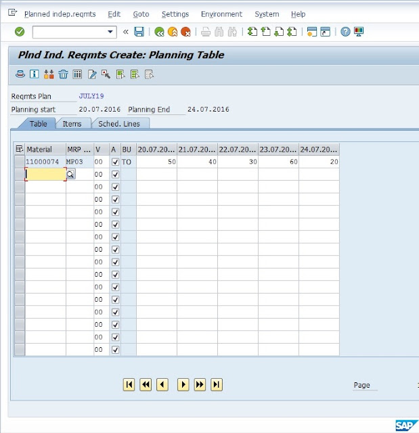The image size is (419, 433).
Task: Open the search help for Material field
Action: [x=70, y=175]
